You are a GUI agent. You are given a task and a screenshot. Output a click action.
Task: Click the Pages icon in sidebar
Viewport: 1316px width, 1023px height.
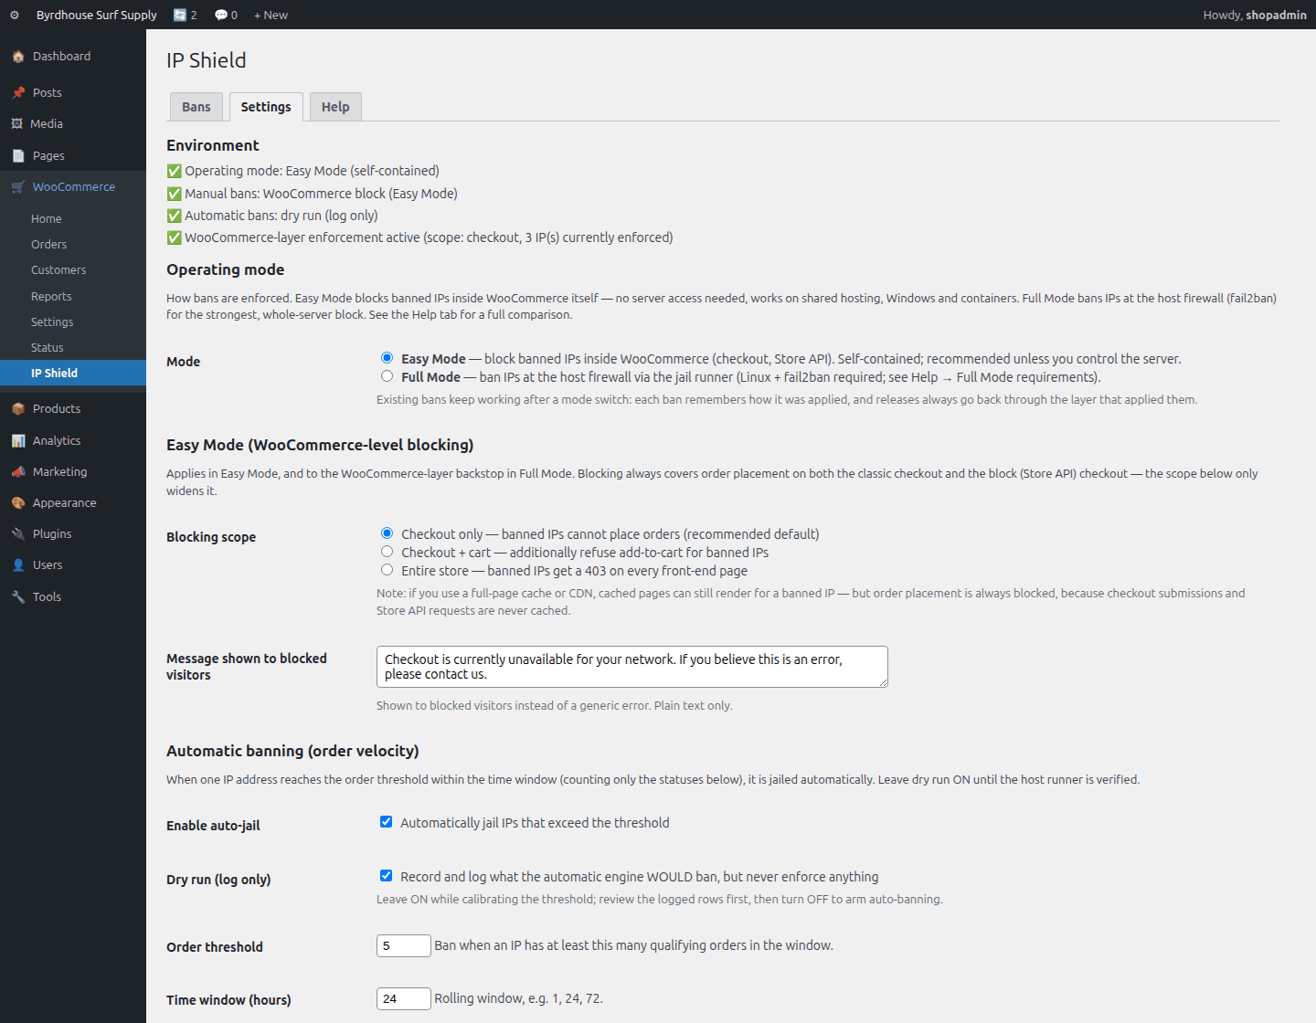pos(18,156)
